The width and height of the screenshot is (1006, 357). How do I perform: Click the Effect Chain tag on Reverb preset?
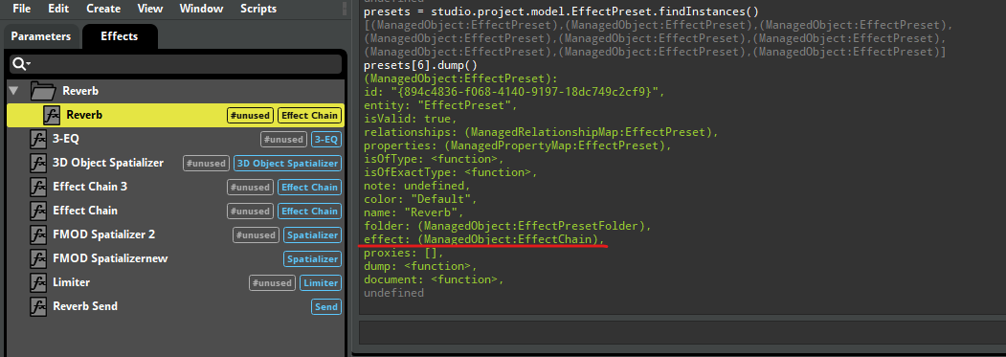(x=309, y=116)
